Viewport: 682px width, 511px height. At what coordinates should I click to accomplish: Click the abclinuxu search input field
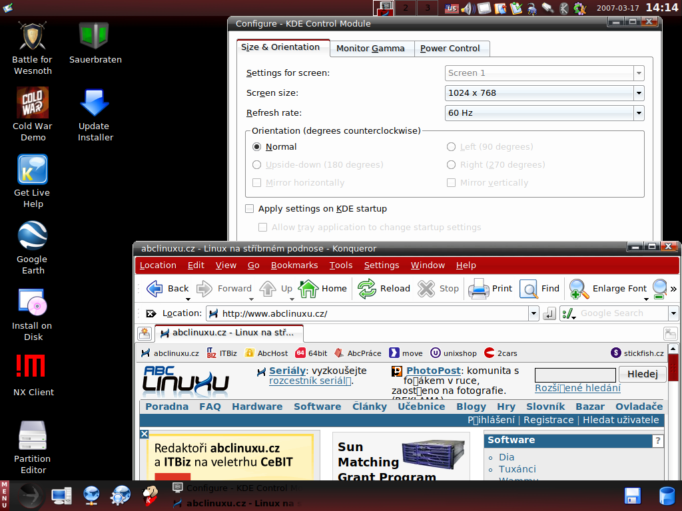[575, 375]
